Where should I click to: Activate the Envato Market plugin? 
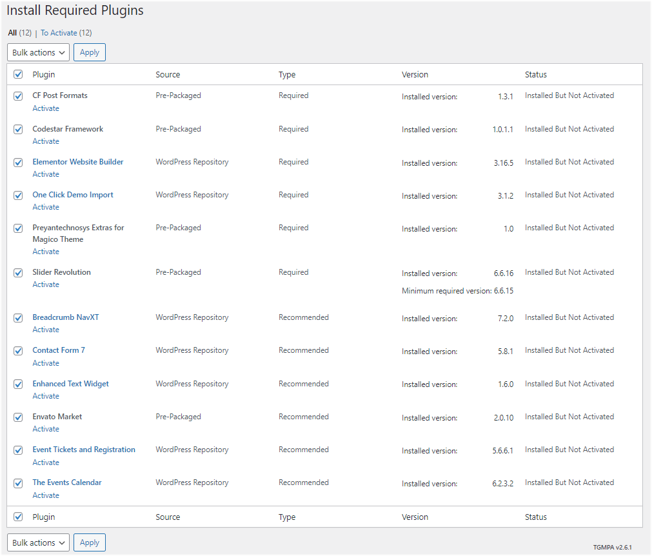[46, 429]
